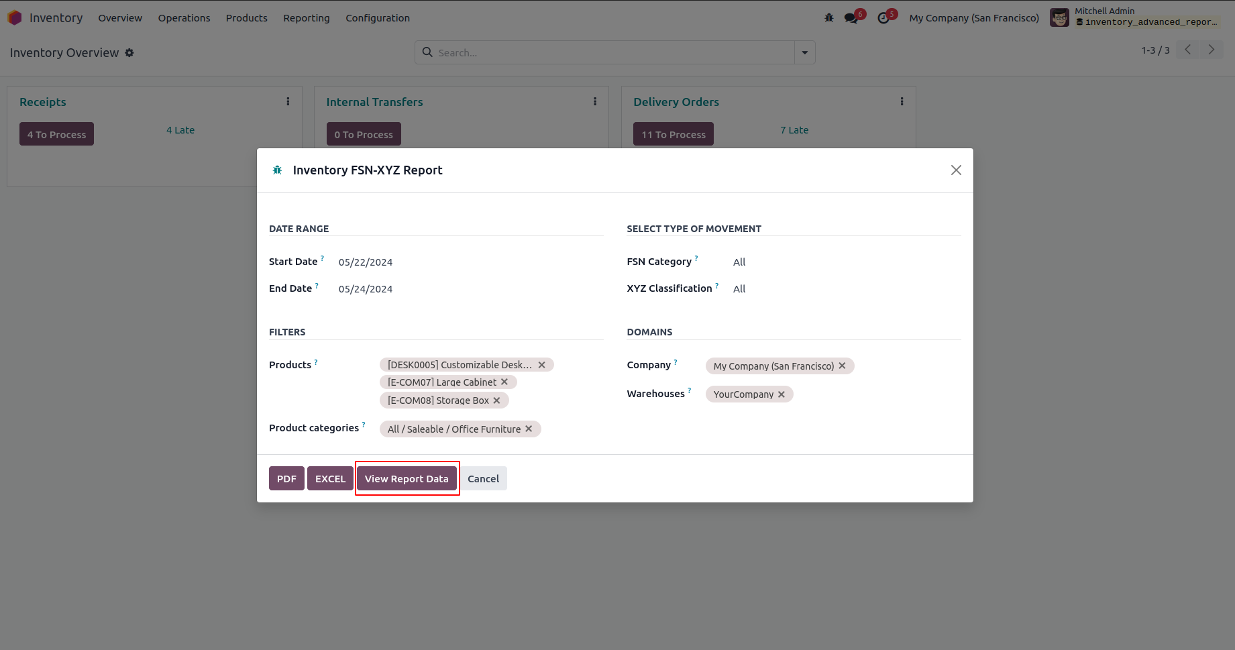Remove the Storage Box product tag
This screenshot has width=1235, height=650.
pos(497,400)
